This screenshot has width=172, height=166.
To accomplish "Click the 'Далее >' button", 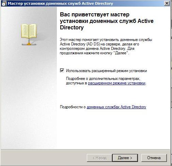I will (x=125, y=158).
